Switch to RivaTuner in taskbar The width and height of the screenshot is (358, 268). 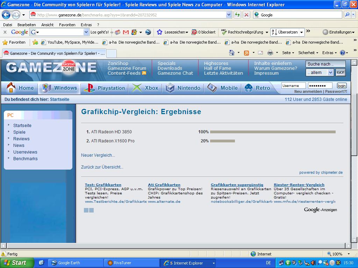[131, 263]
